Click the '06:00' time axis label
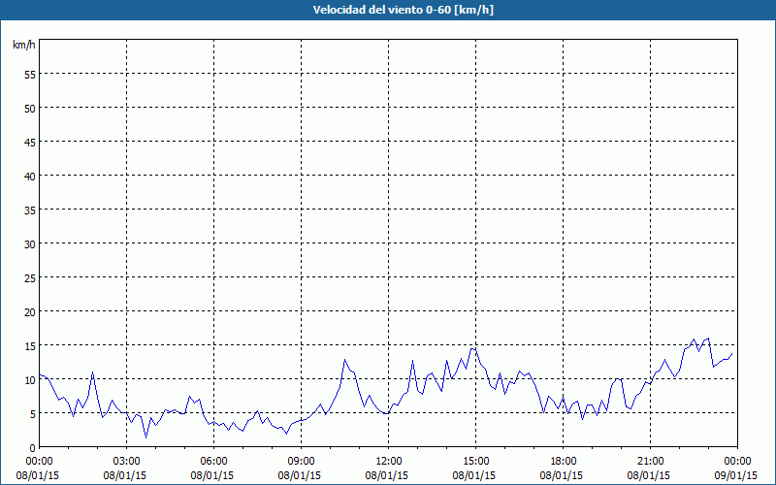Viewport: 776px width, 485px height. [213, 462]
